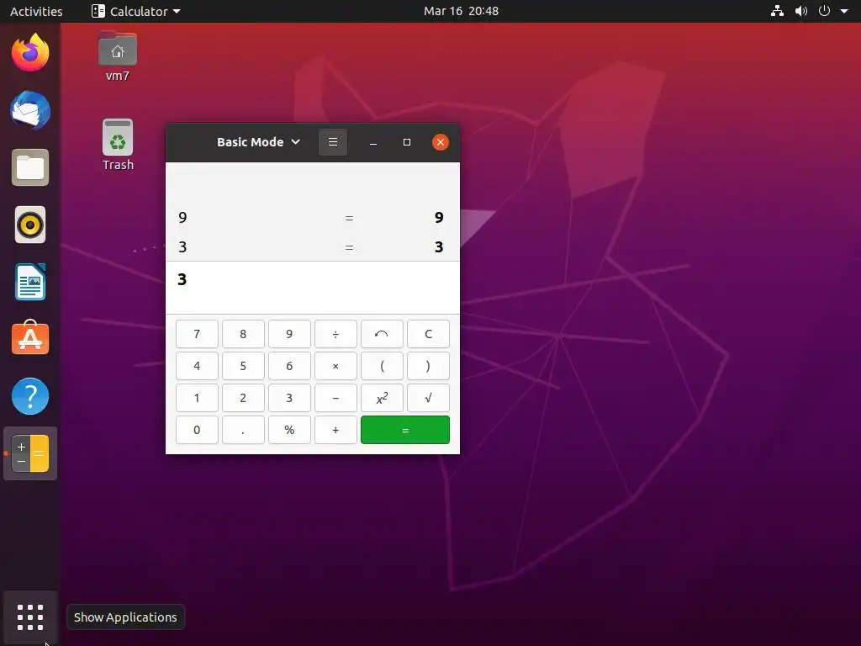Click the calculator entry field showing 3

[x=313, y=288]
